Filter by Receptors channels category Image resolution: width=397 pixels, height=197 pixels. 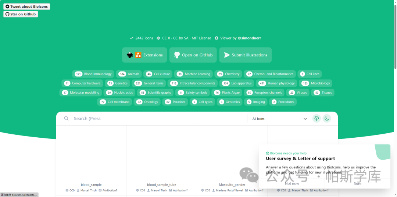[x=264, y=93]
